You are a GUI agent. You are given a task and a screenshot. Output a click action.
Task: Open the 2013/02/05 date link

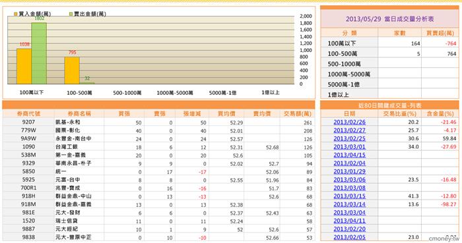tap(349, 237)
